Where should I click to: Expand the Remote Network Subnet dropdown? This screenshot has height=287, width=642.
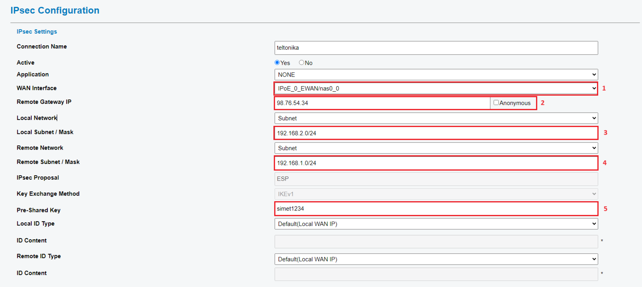(x=436, y=148)
